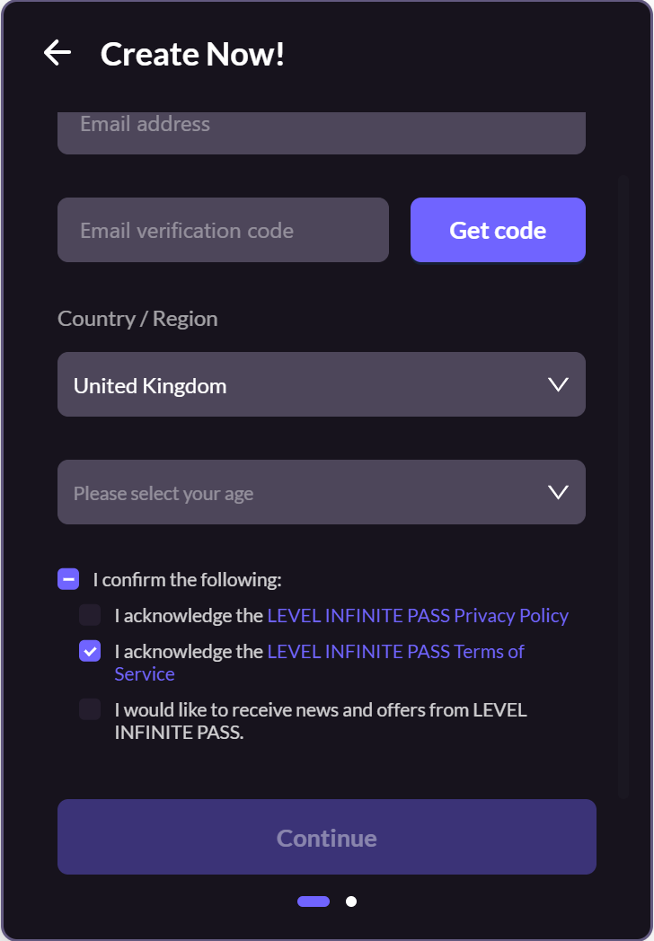Click the Email address input field

[321, 130]
